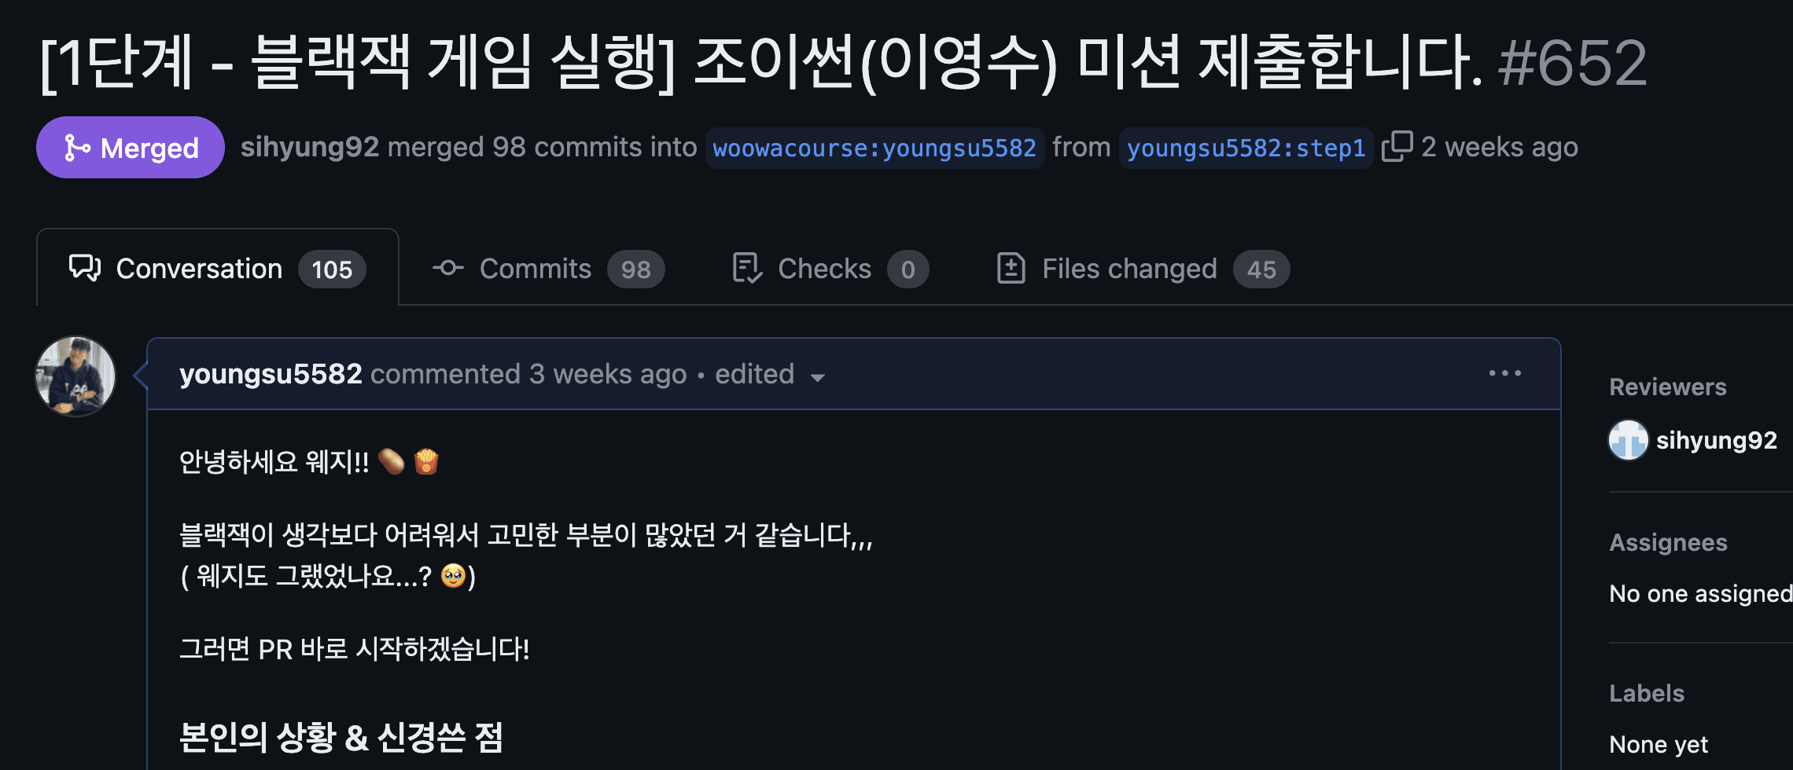Screen dimensions: 1793x770
Task: Click the Conversation tab's 105 counter
Action: [x=332, y=269]
